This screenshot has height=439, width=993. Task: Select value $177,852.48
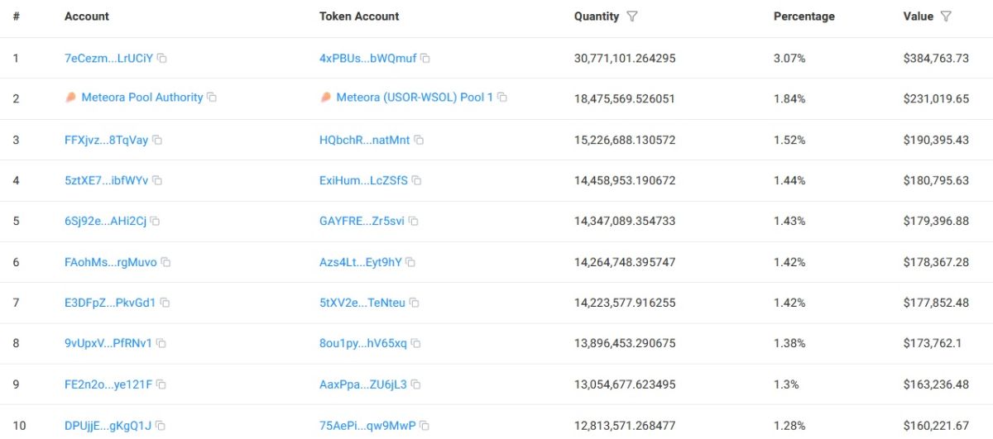pos(936,303)
